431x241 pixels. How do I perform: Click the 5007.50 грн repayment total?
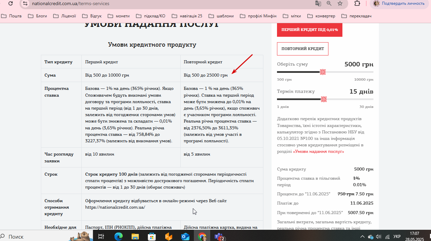click(x=360, y=212)
